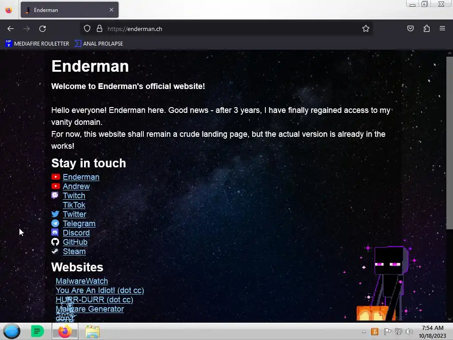Reload the page with the refresh icon
This screenshot has width=453, height=340.
pyautogui.click(x=42, y=29)
